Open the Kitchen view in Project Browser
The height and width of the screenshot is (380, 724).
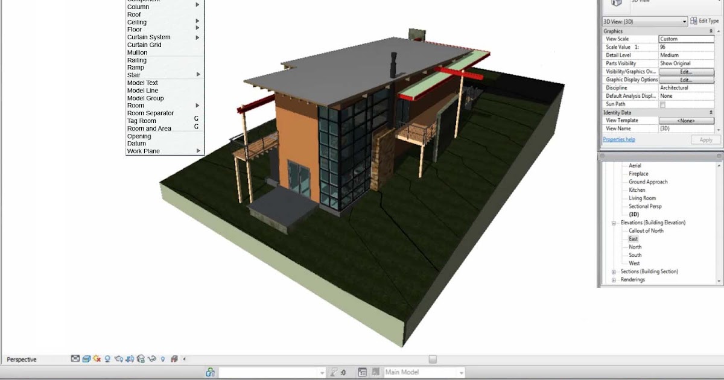tap(637, 189)
